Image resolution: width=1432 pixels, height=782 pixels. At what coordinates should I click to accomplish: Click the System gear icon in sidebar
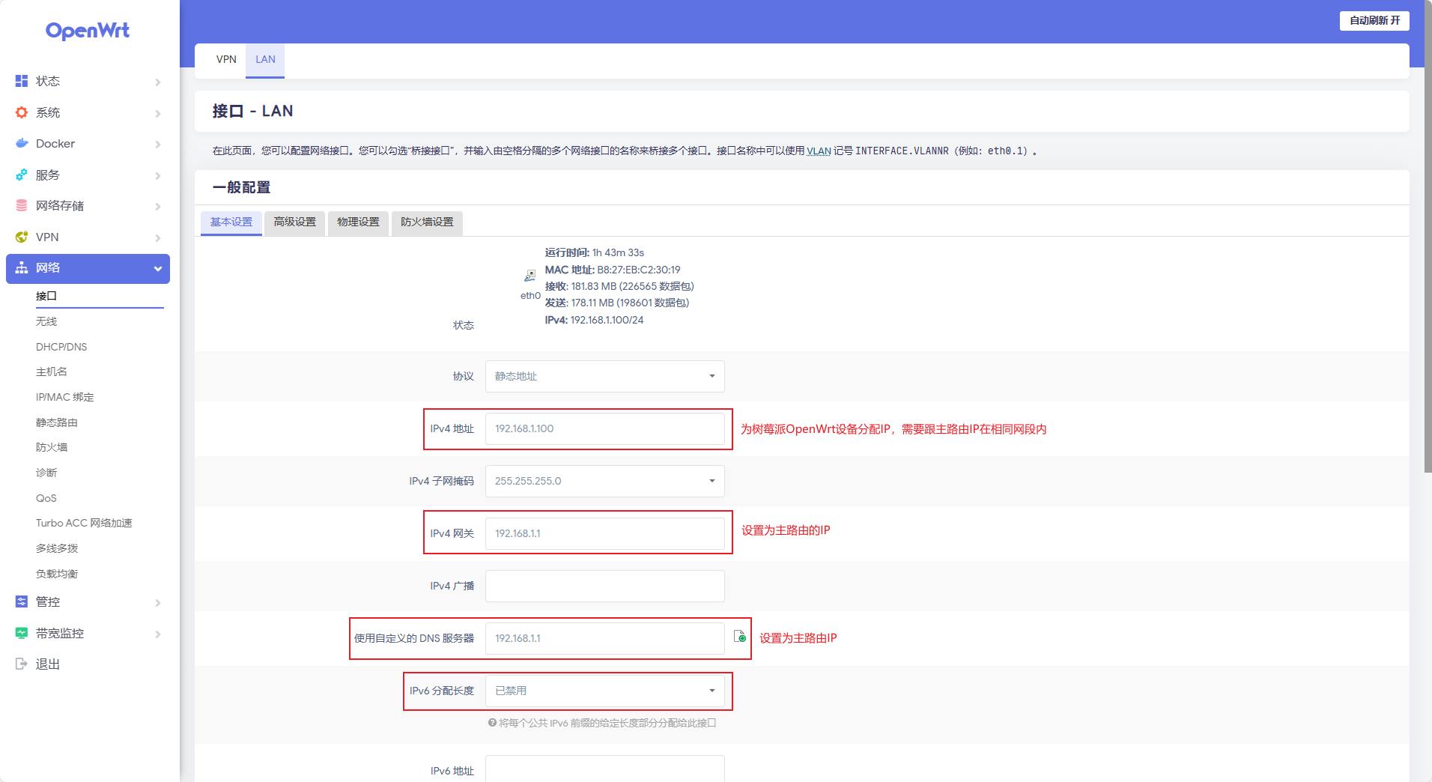pyautogui.click(x=22, y=112)
